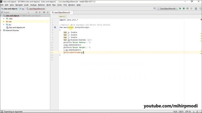Click the Make Project down-arrow icon
Screen dimensions: 202x113
154,8
